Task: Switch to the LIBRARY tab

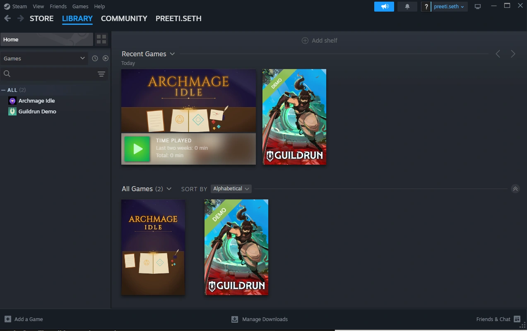Action: [77, 19]
